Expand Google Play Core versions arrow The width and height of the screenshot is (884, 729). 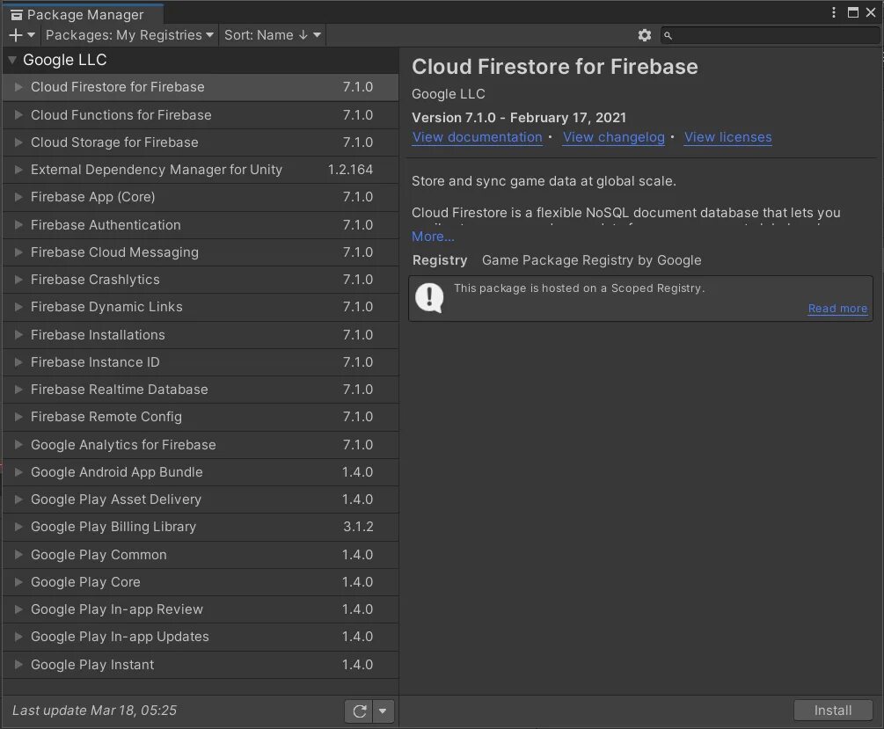(18, 582)
